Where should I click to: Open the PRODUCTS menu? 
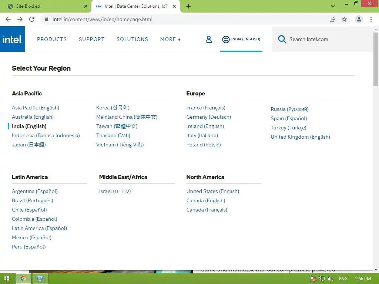[x=52, y=39]
